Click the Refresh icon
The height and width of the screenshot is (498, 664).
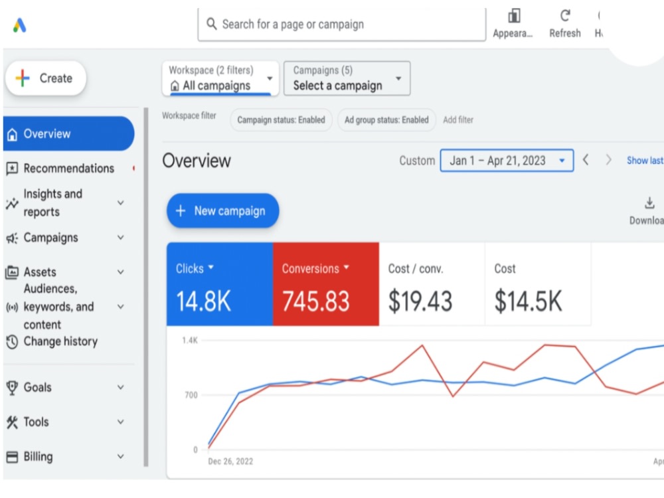tap(565, 16)
